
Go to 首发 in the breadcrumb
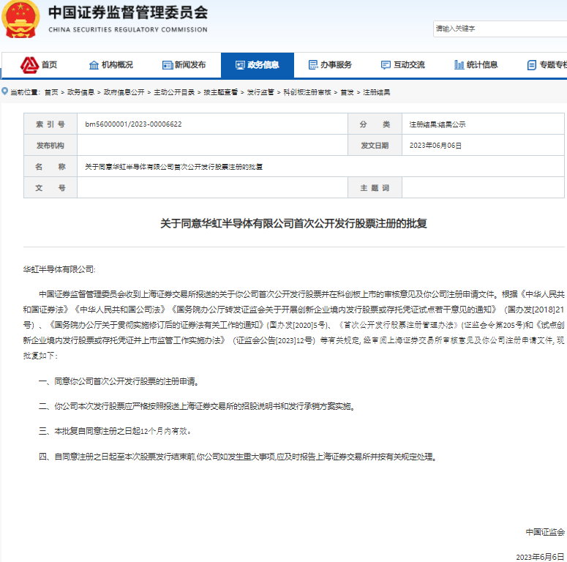pos(347,92)
